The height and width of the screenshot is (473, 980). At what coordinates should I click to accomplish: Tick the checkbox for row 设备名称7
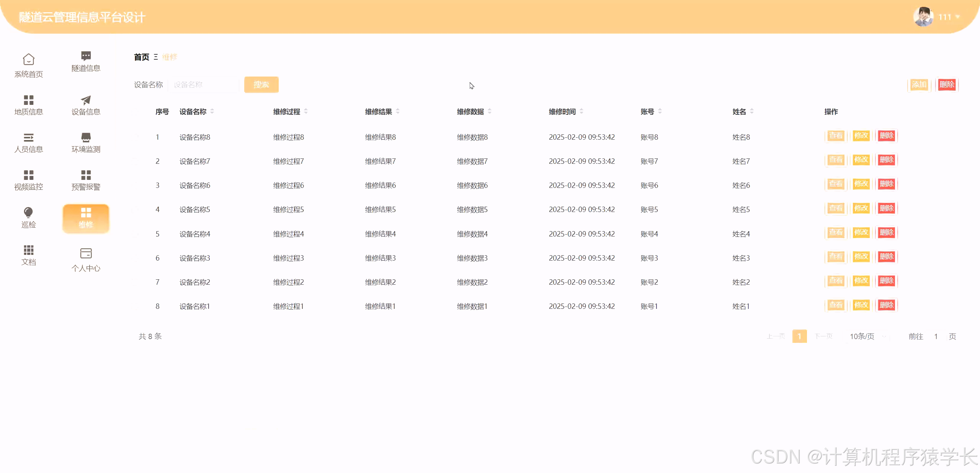tap(136, 161)
